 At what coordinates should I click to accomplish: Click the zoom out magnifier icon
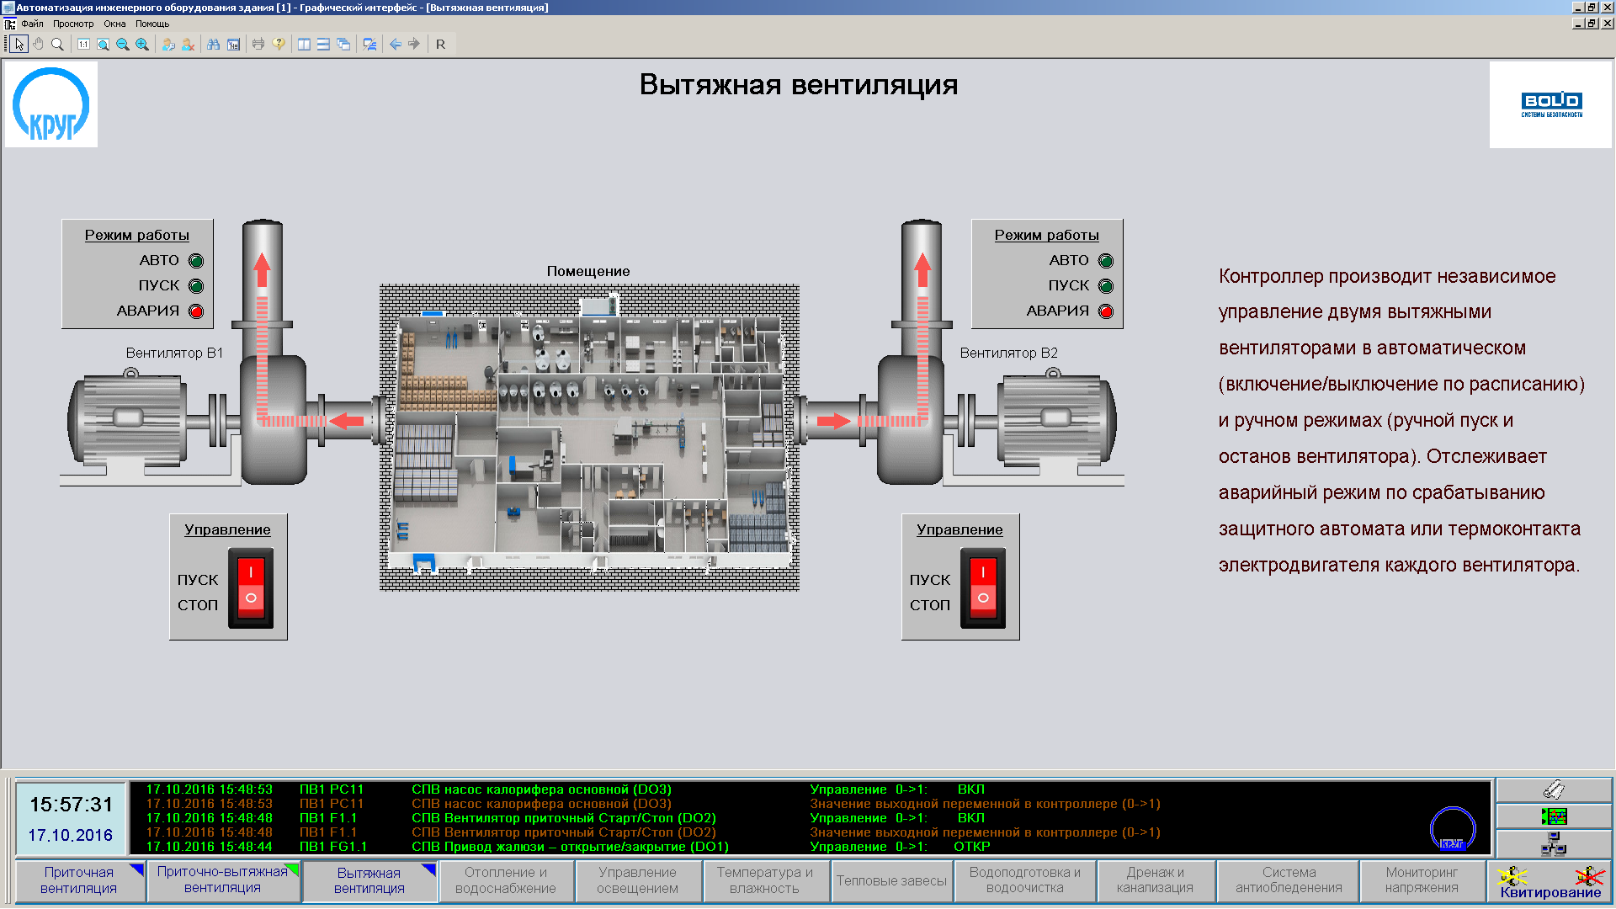click(x=123, y=44)
